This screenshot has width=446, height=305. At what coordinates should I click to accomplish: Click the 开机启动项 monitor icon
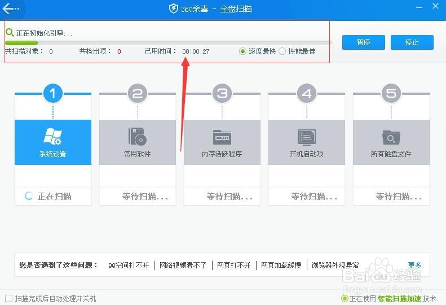click(307, 137)
